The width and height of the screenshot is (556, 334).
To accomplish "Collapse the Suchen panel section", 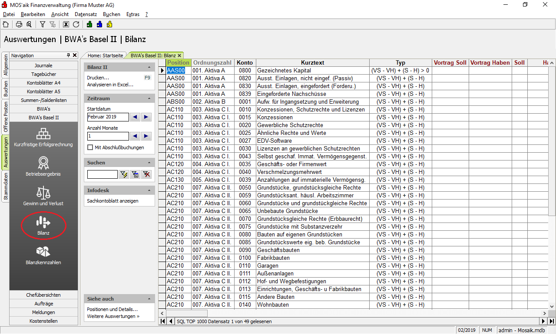I will pyautogui.click(x=149, y=163).
